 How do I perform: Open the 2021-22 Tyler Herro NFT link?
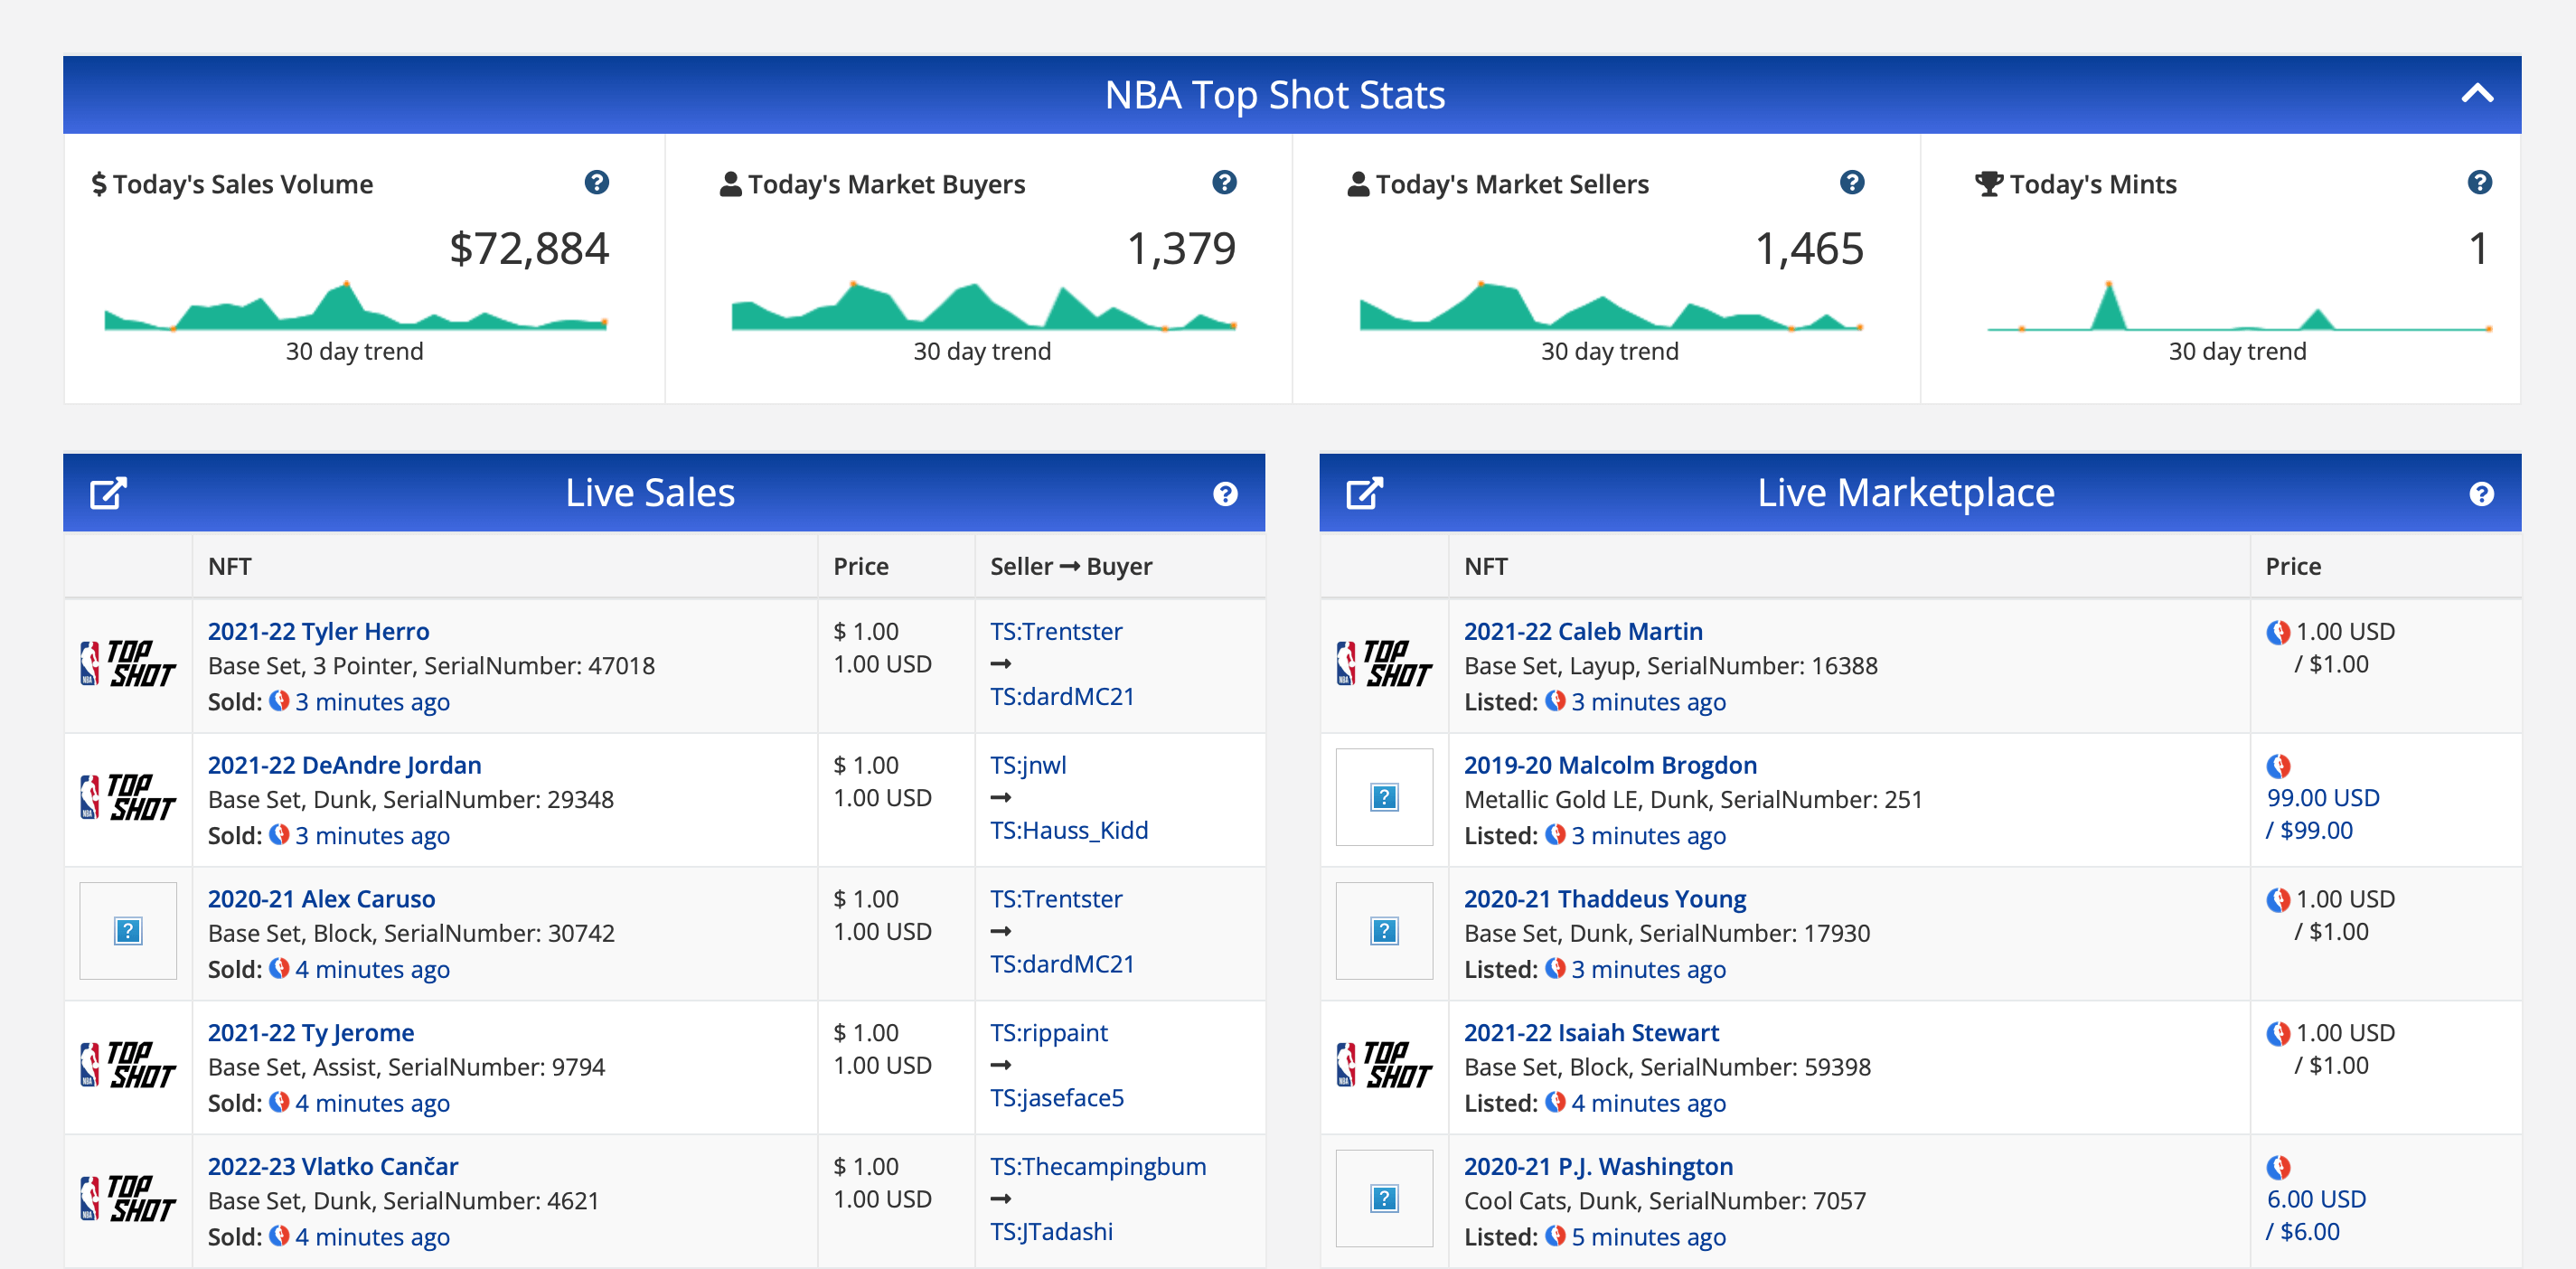point(318,631)
